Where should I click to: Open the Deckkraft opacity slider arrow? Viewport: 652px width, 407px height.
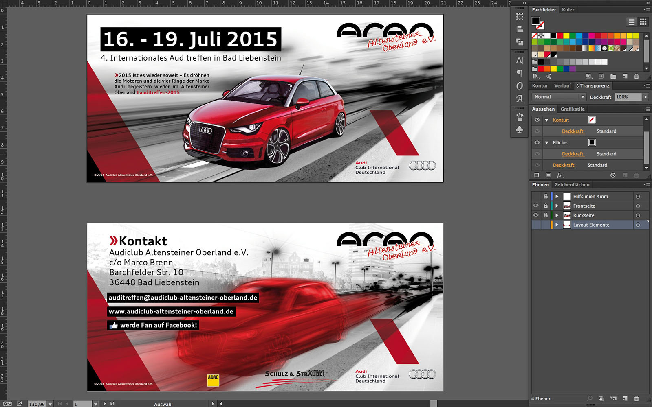(645, 97)
